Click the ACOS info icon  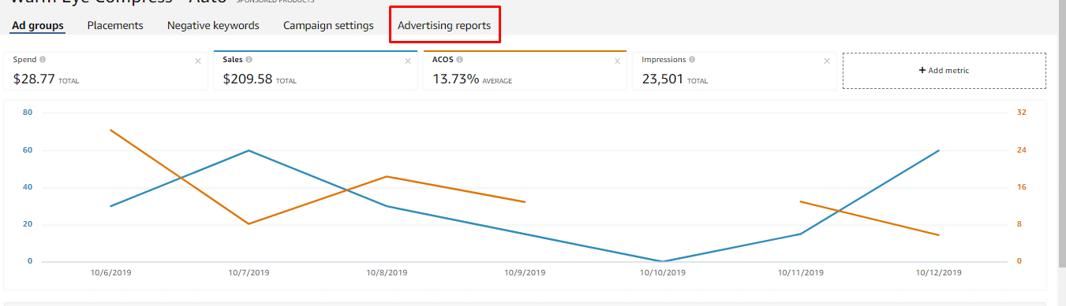(x=459, y=59)
